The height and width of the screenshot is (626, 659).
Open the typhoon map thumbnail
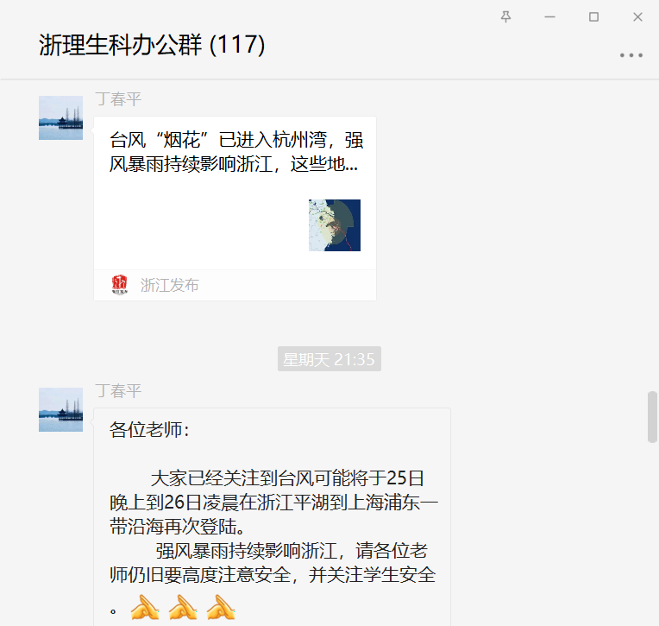335,225
